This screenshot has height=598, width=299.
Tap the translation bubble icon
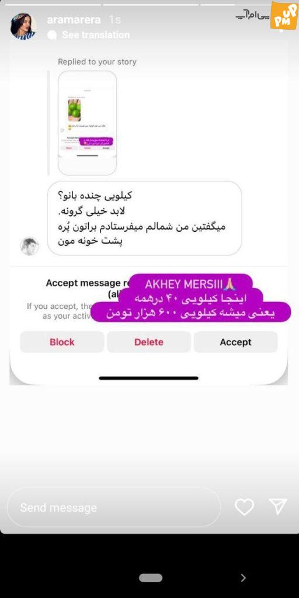[52, 35]
